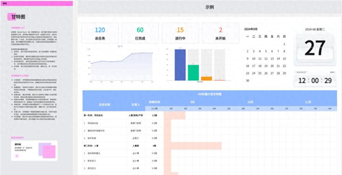Screen dimensions: 342x175
Task: Click the 4W column under 11月
Action: pos(330,108)
